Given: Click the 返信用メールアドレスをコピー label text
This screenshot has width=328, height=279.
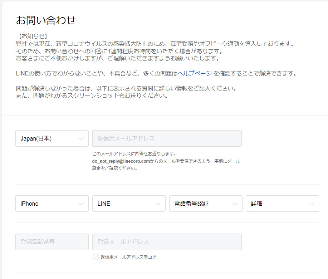Looking at the screenshot, I should pyautogui.click(x=131, y=257).
